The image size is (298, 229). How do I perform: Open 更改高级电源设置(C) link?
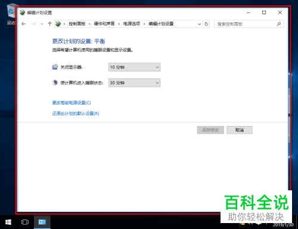[x=72, y=103]
